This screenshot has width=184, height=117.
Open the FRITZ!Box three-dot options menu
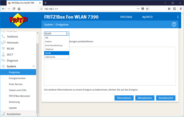[x=178, y=17]
